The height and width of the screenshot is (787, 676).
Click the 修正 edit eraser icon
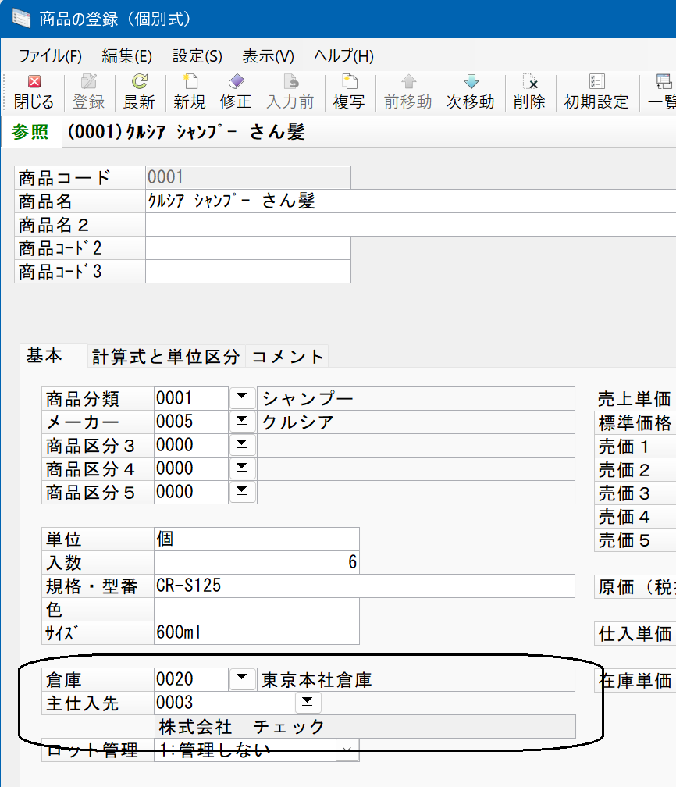point(236,81)
